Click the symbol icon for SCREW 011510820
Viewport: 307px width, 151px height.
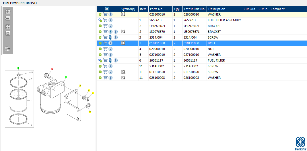pyautogui.click(x=123, y=72)
